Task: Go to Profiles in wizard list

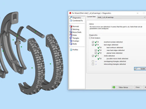Action: pyautogui.click(x=75, y=50)
